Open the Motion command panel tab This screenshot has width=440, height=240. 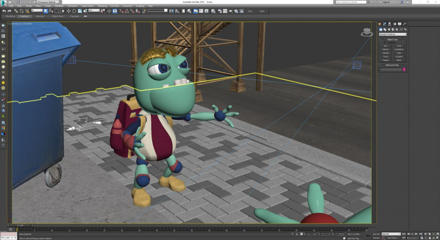tap(395, 24)
